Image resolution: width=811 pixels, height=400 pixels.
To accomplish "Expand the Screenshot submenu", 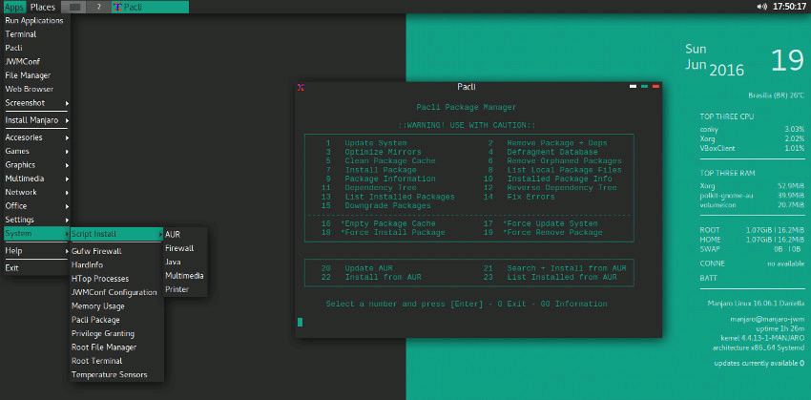I will pyautogui.click(x=35, y=102).
